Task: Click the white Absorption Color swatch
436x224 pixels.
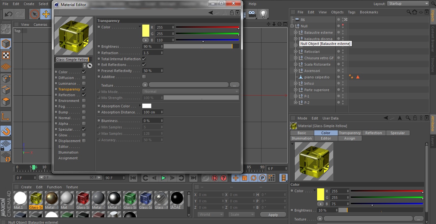Action: 147,106
